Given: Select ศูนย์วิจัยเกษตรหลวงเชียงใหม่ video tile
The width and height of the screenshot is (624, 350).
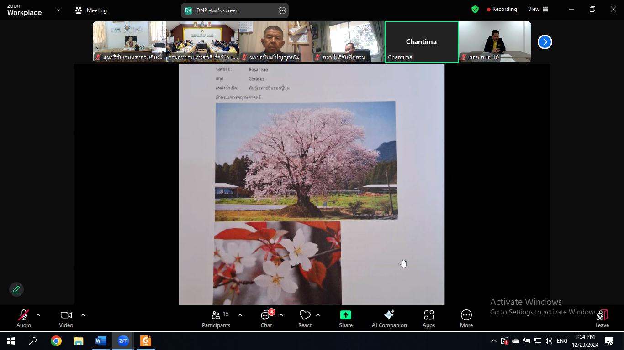Looking at the screenshot, I should click(x=129, y=42).
